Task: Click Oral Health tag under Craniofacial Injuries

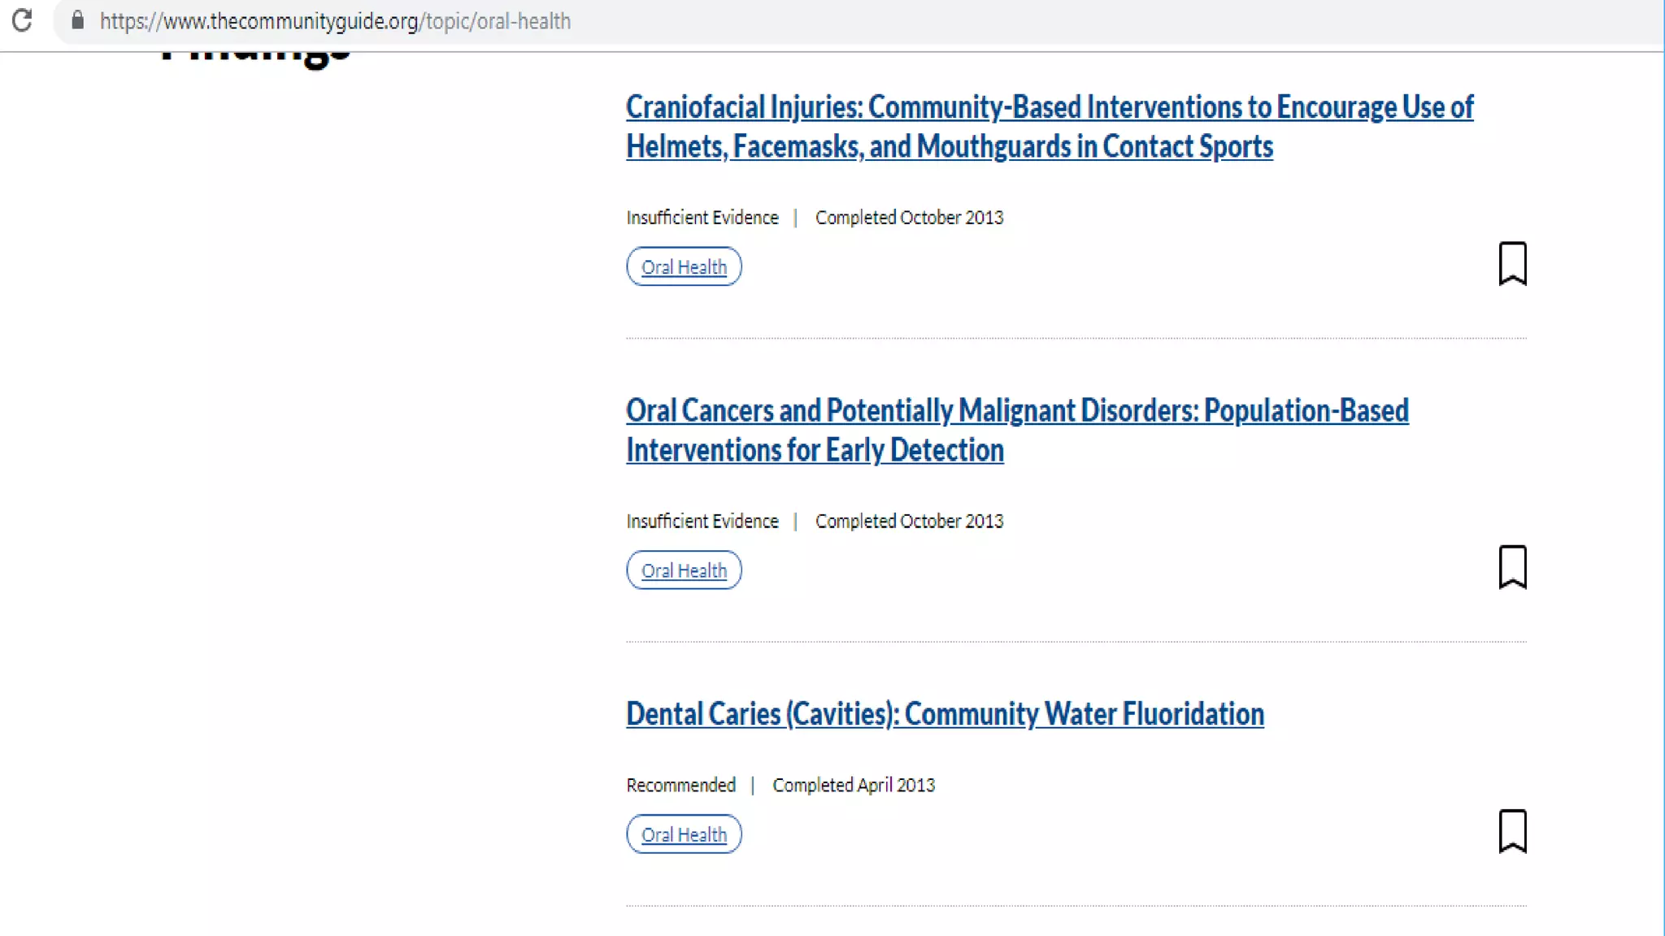Action: coord(684,266)
